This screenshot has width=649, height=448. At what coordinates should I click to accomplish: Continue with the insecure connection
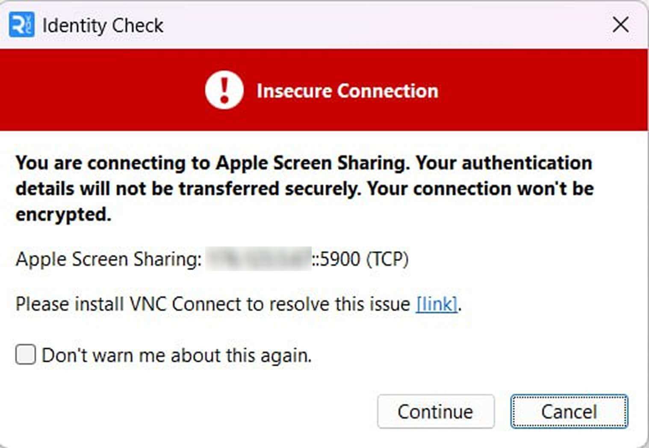coord(436,412)
